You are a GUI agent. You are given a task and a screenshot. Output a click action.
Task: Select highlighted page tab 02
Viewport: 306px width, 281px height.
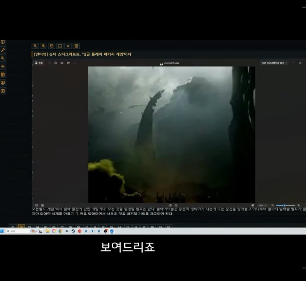(x=21, y=226)
